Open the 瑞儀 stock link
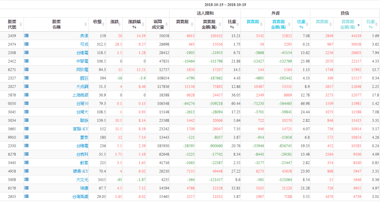Image resolution: width=380 pixels, height=202 pixels. 84,188
